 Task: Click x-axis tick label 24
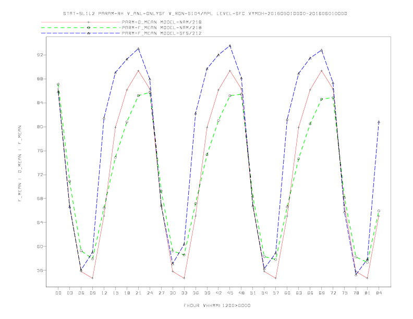[150, 293]
